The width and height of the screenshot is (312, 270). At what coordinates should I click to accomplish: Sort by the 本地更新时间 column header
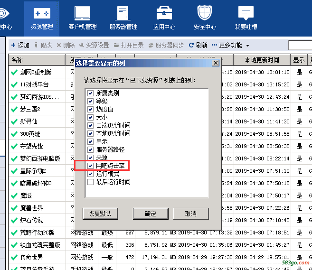pos(262,60)
